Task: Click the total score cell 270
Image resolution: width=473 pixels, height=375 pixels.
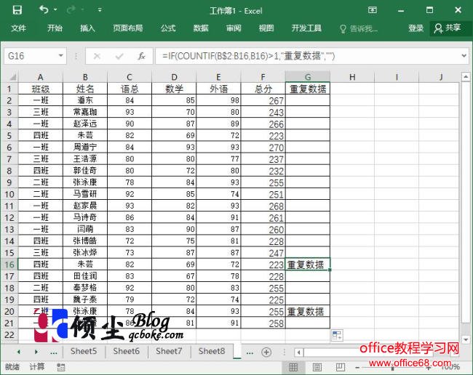Action: pyautogui.click(x=263, y=148)
